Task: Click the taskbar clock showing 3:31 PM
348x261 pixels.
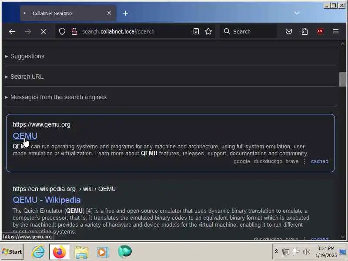Action: 326,252
